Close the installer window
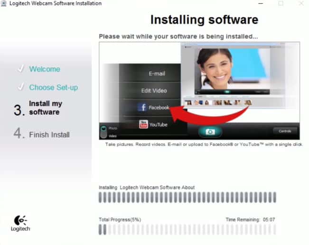Screen dimensions: 309x245 coord(301,3)
